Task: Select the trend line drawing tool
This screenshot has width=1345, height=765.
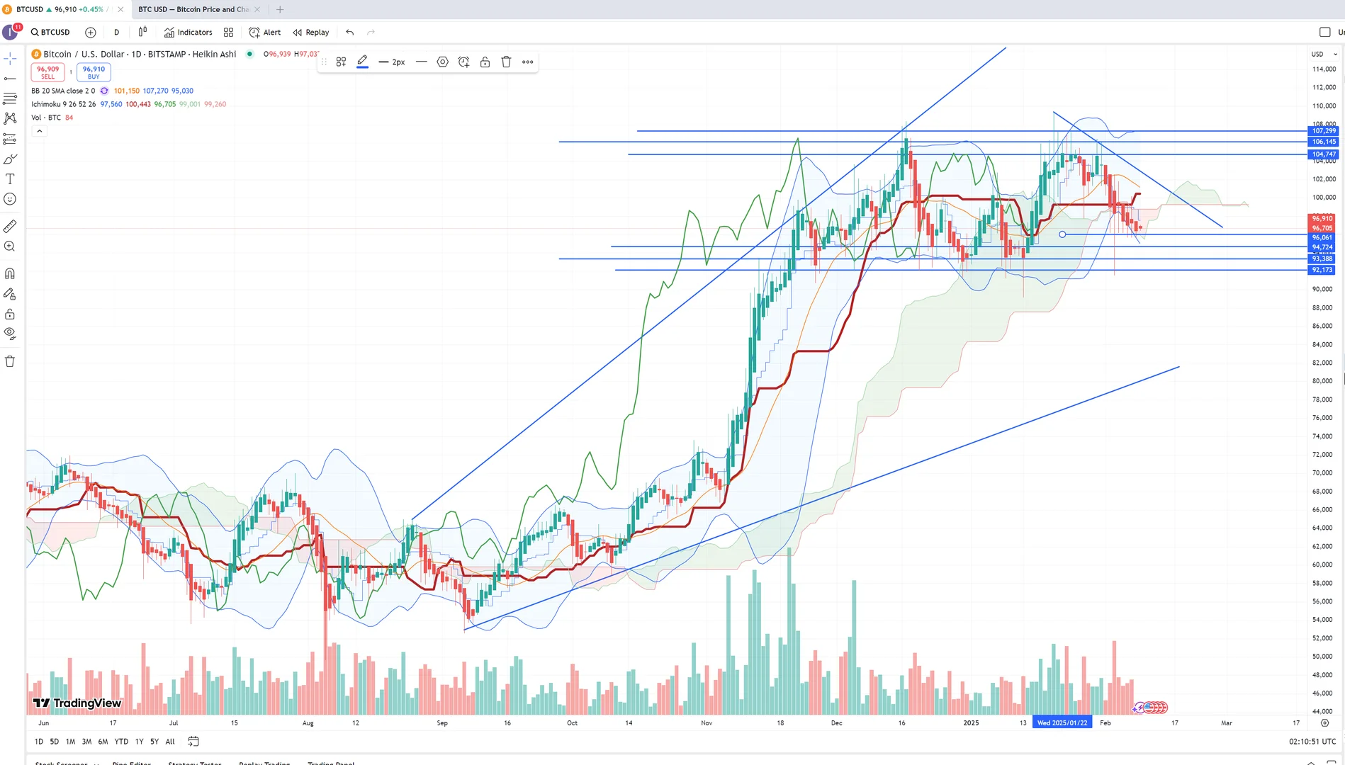Action: pos(10,79)
